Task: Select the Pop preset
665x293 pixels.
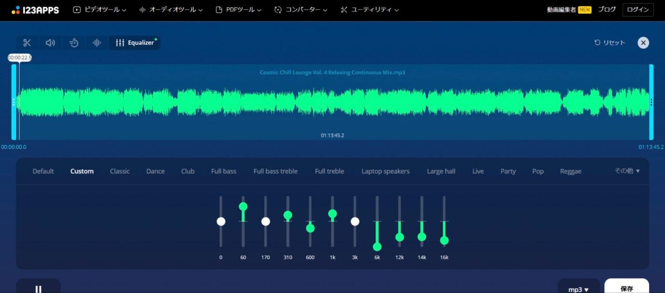Action: coord(538,171)
